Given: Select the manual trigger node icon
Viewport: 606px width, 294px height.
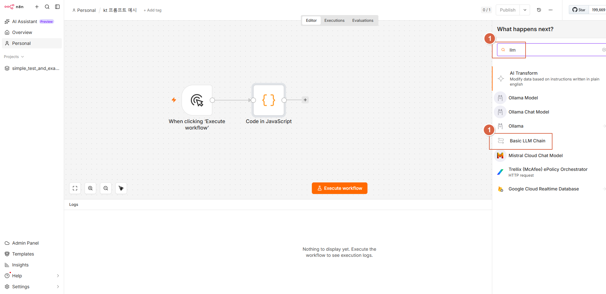Looking at the screenshot, I should [197, 100].
